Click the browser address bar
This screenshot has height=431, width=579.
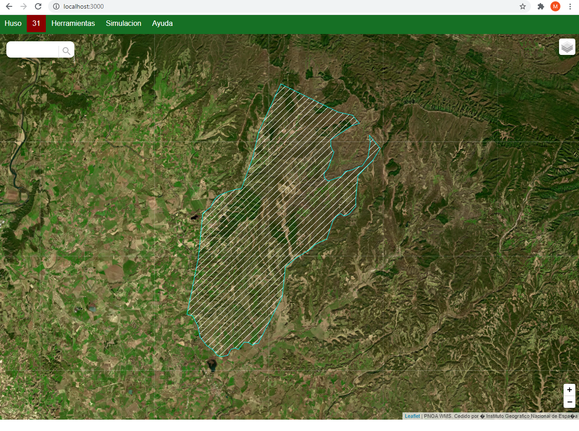point(272,6)
